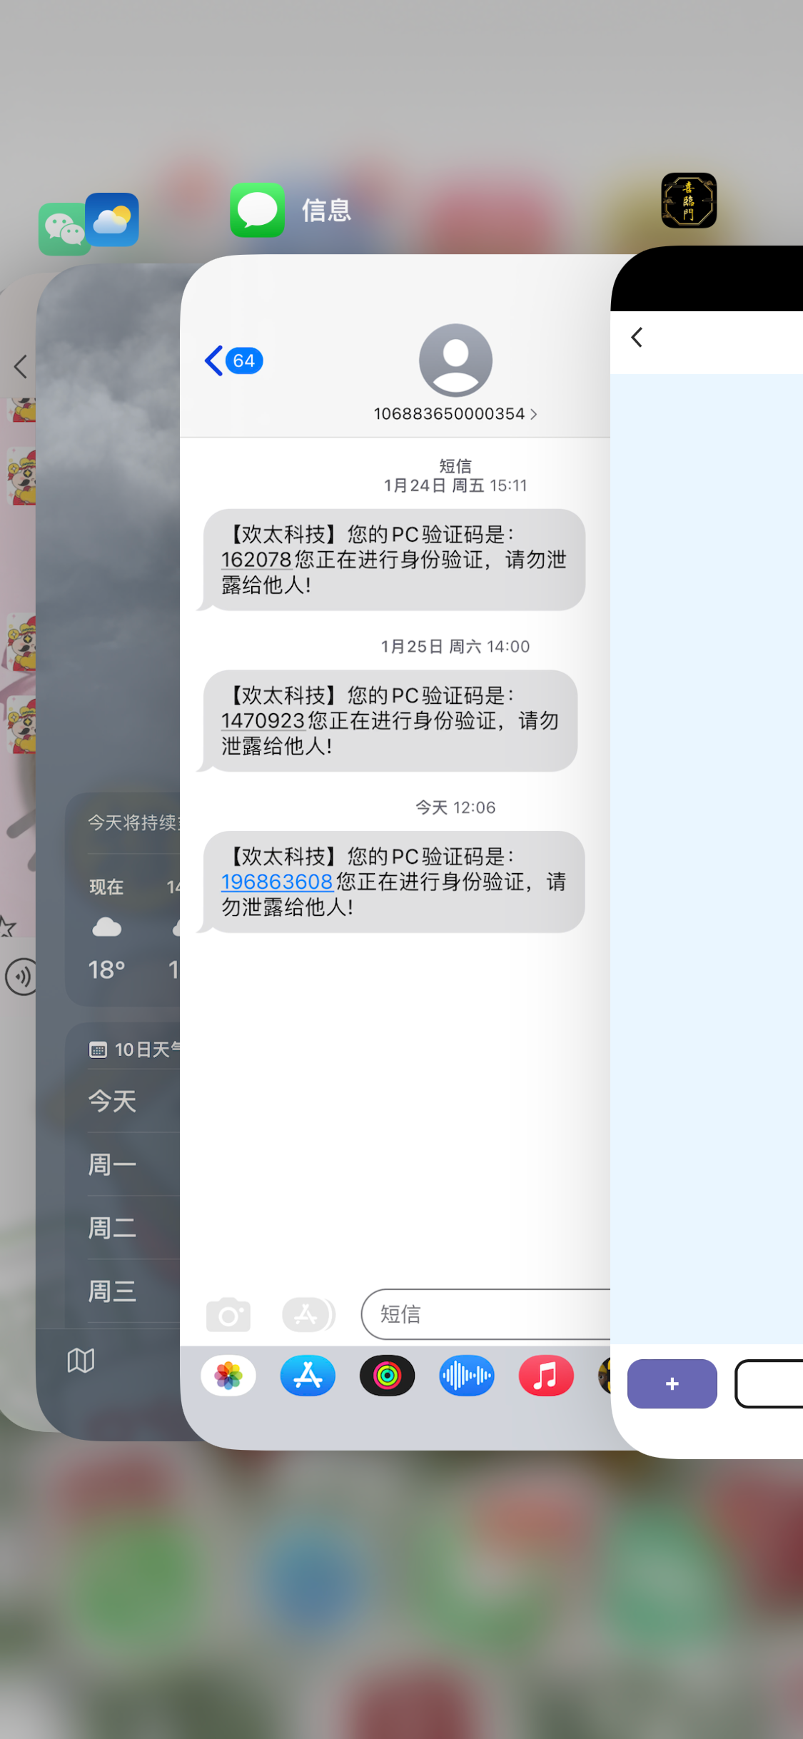
Task: Open the Photos app in message drawer
Action: [x=228, y=1375]
